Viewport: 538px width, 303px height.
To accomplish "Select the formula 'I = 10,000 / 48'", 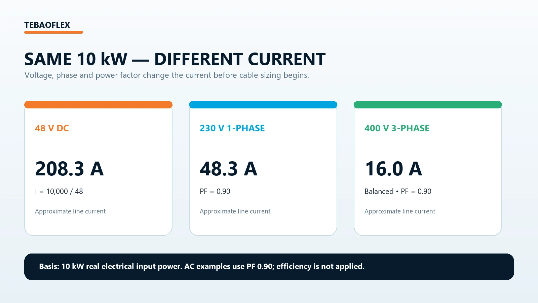I will (x=59, y=192).
